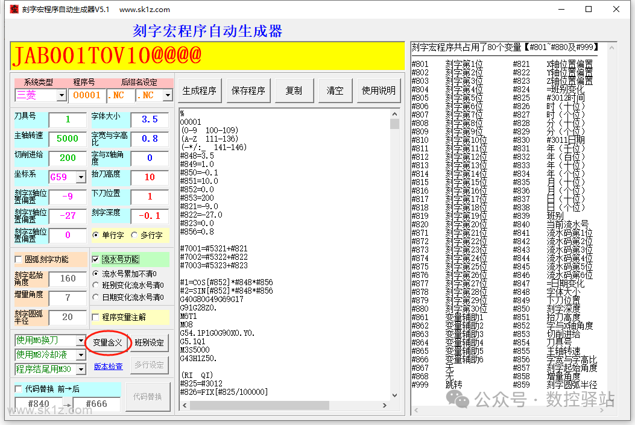
Task: Open 使用说明 instructions
Action: tap(379, 90)
